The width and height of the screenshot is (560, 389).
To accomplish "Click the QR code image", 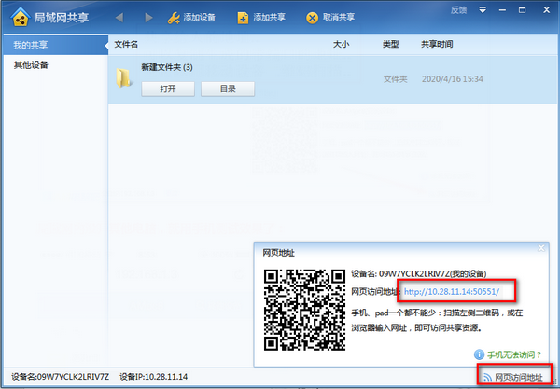I will pyautogui.click(x=304, y=310).
